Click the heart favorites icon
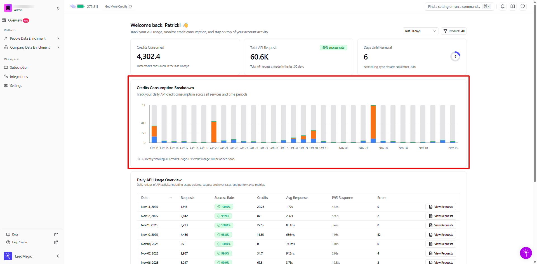The height and width of the screenshot is (264, 537). (x=523, y=6)
